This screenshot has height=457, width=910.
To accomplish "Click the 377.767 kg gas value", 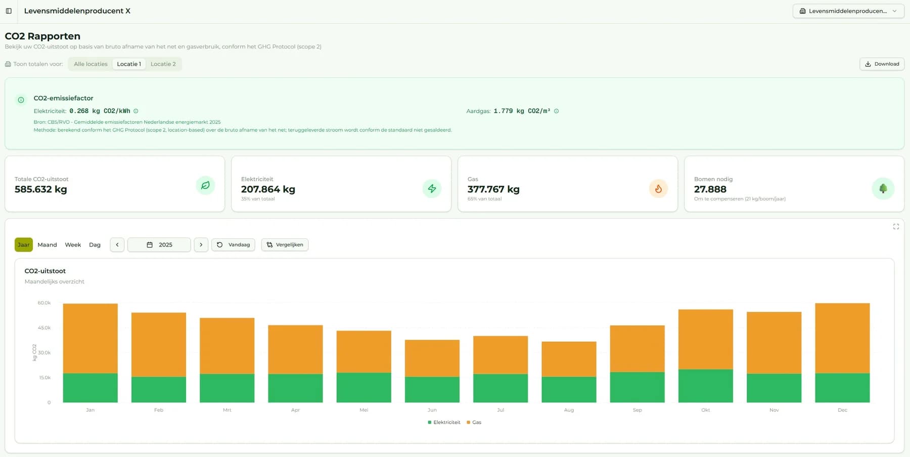I will [x=493, y=189].
